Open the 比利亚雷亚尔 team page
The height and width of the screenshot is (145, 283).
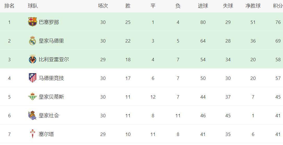click(x=54, y=60)
